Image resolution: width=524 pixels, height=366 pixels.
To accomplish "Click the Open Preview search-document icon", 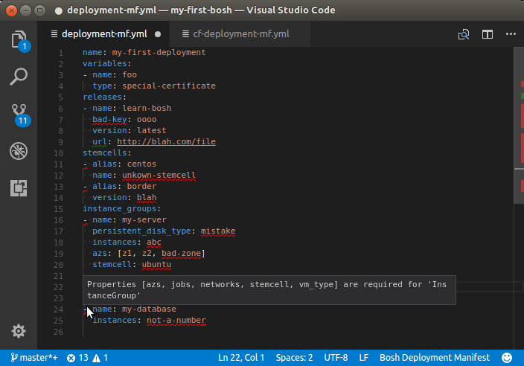I will (464, 34).
